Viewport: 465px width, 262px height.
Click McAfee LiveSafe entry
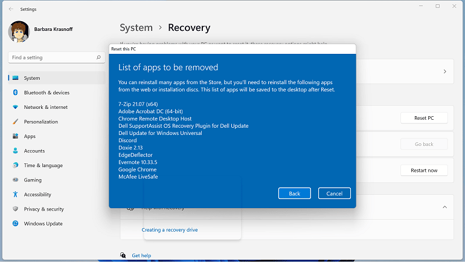tap(138, 177)
